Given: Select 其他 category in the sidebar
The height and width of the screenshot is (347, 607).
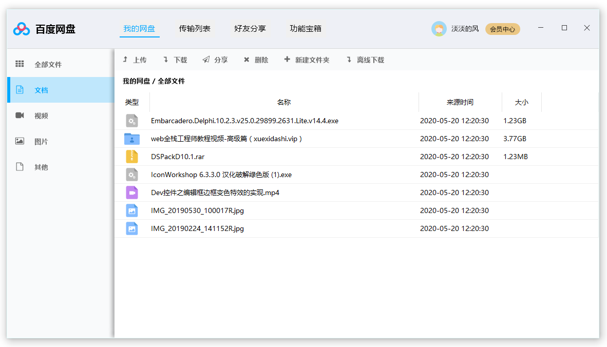Looking at the screenshot, I should (61, 167).
